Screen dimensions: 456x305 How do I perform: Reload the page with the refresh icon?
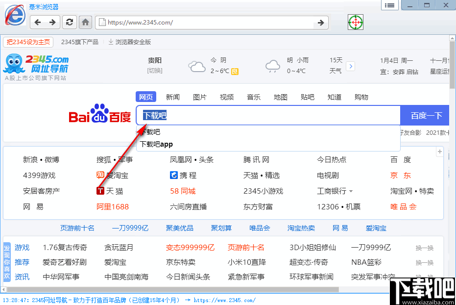click(x=70, y=22)
